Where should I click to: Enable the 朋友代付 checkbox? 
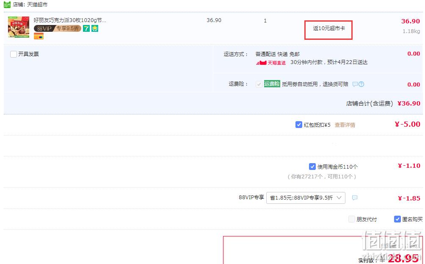click(x=351, y=219)
